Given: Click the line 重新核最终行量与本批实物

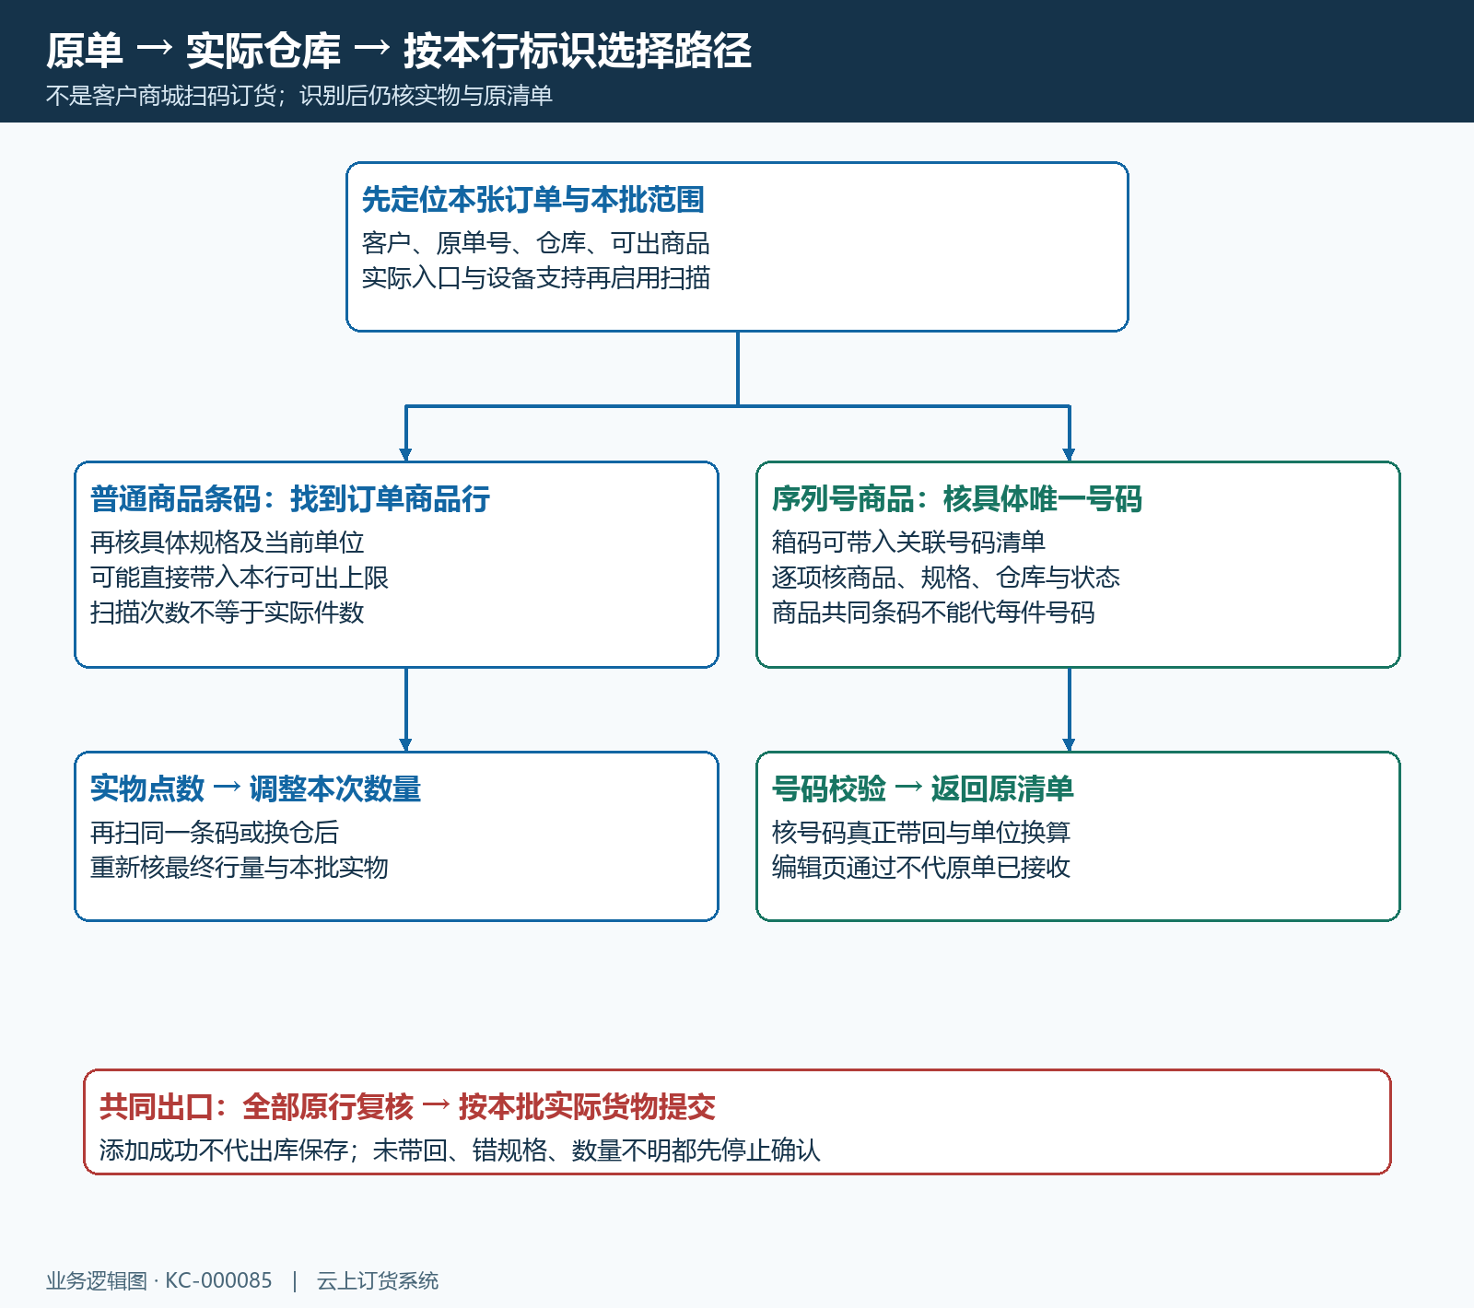Looking at the screenshot, I should tap(240, 868).
